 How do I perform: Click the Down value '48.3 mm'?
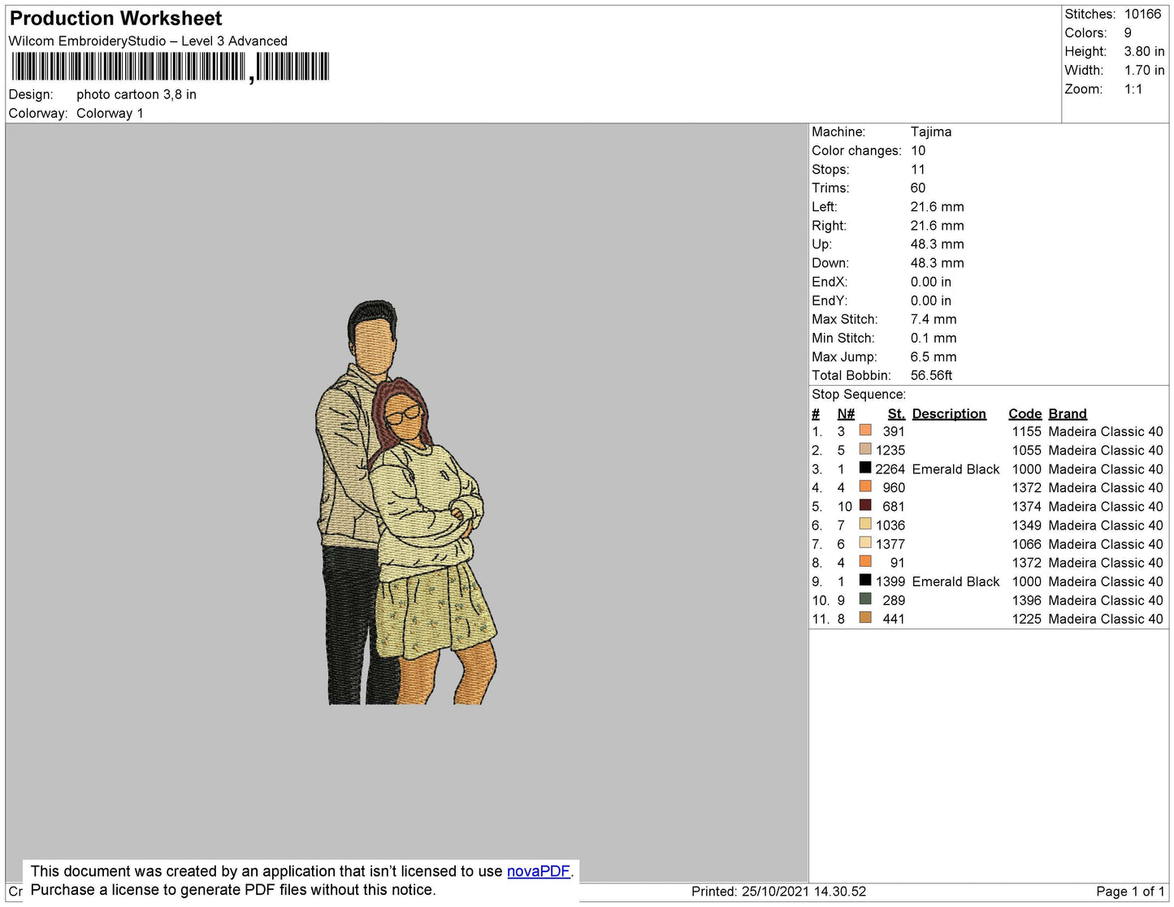(x=937, y=263)
